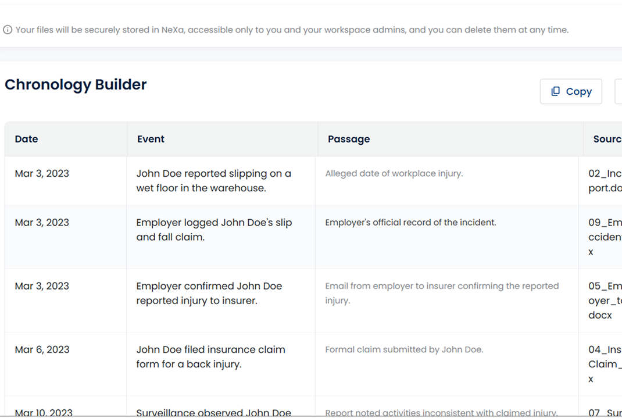Viewport: 622px width, 418px height.
Task: Click the employer incident log event entry
Action: tap(214, 229)
